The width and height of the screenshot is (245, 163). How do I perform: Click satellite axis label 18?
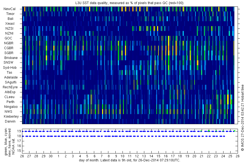click(x=19, y=136)
